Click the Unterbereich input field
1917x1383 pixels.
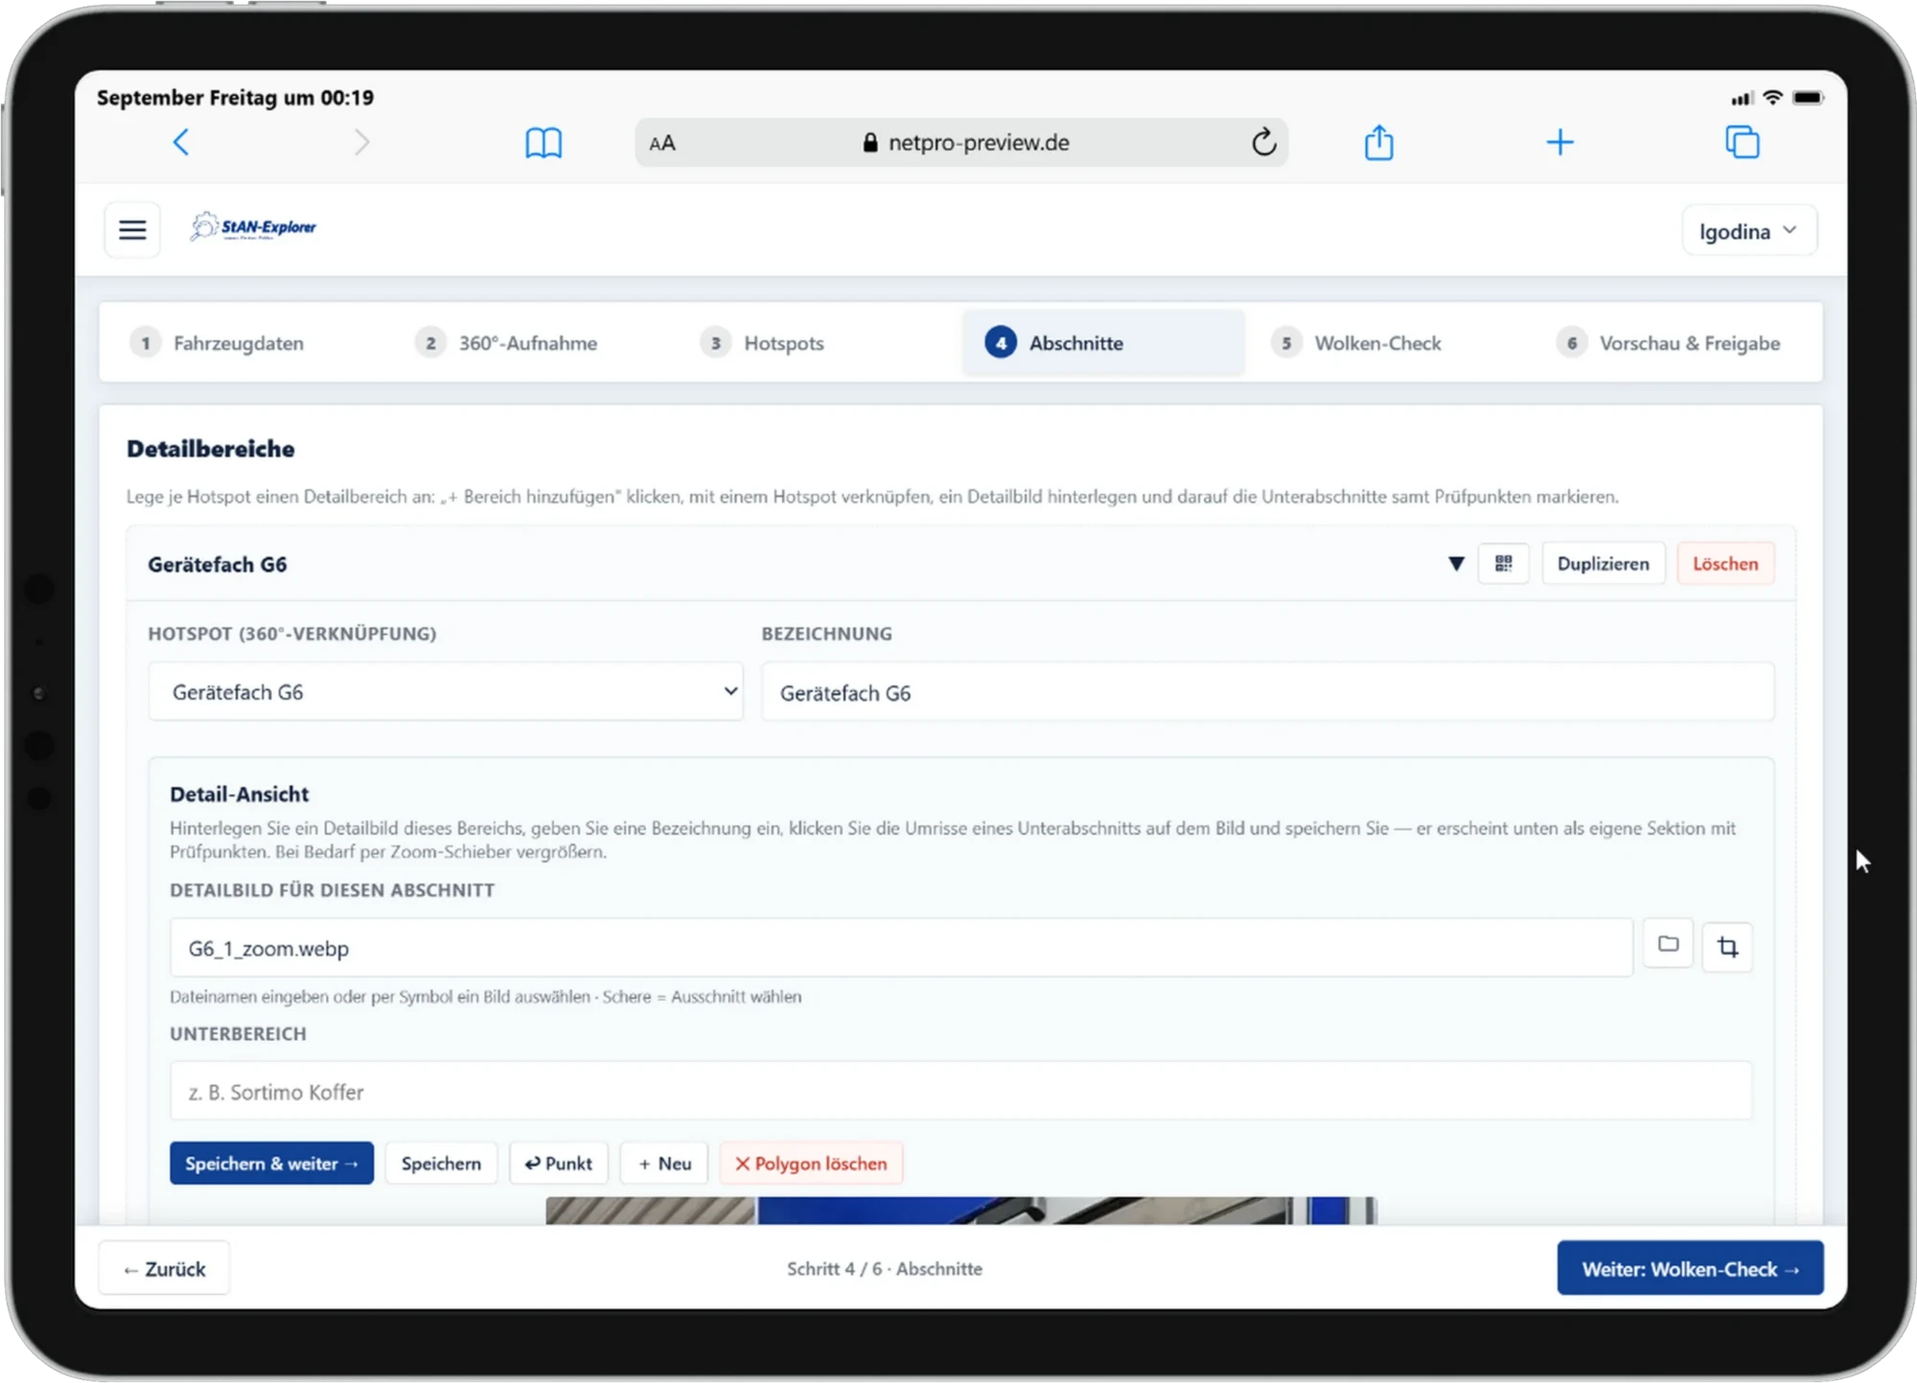(x=960, y=1092)
